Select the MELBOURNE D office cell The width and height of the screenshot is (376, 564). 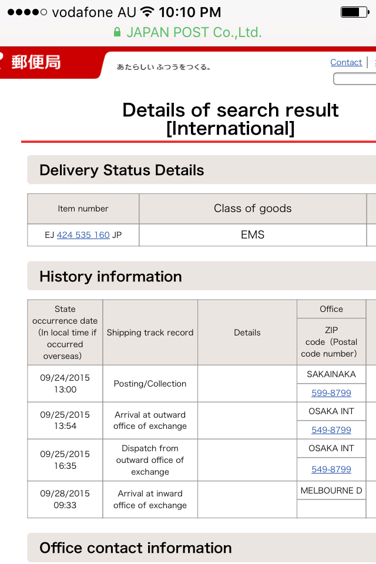[331, 491]
